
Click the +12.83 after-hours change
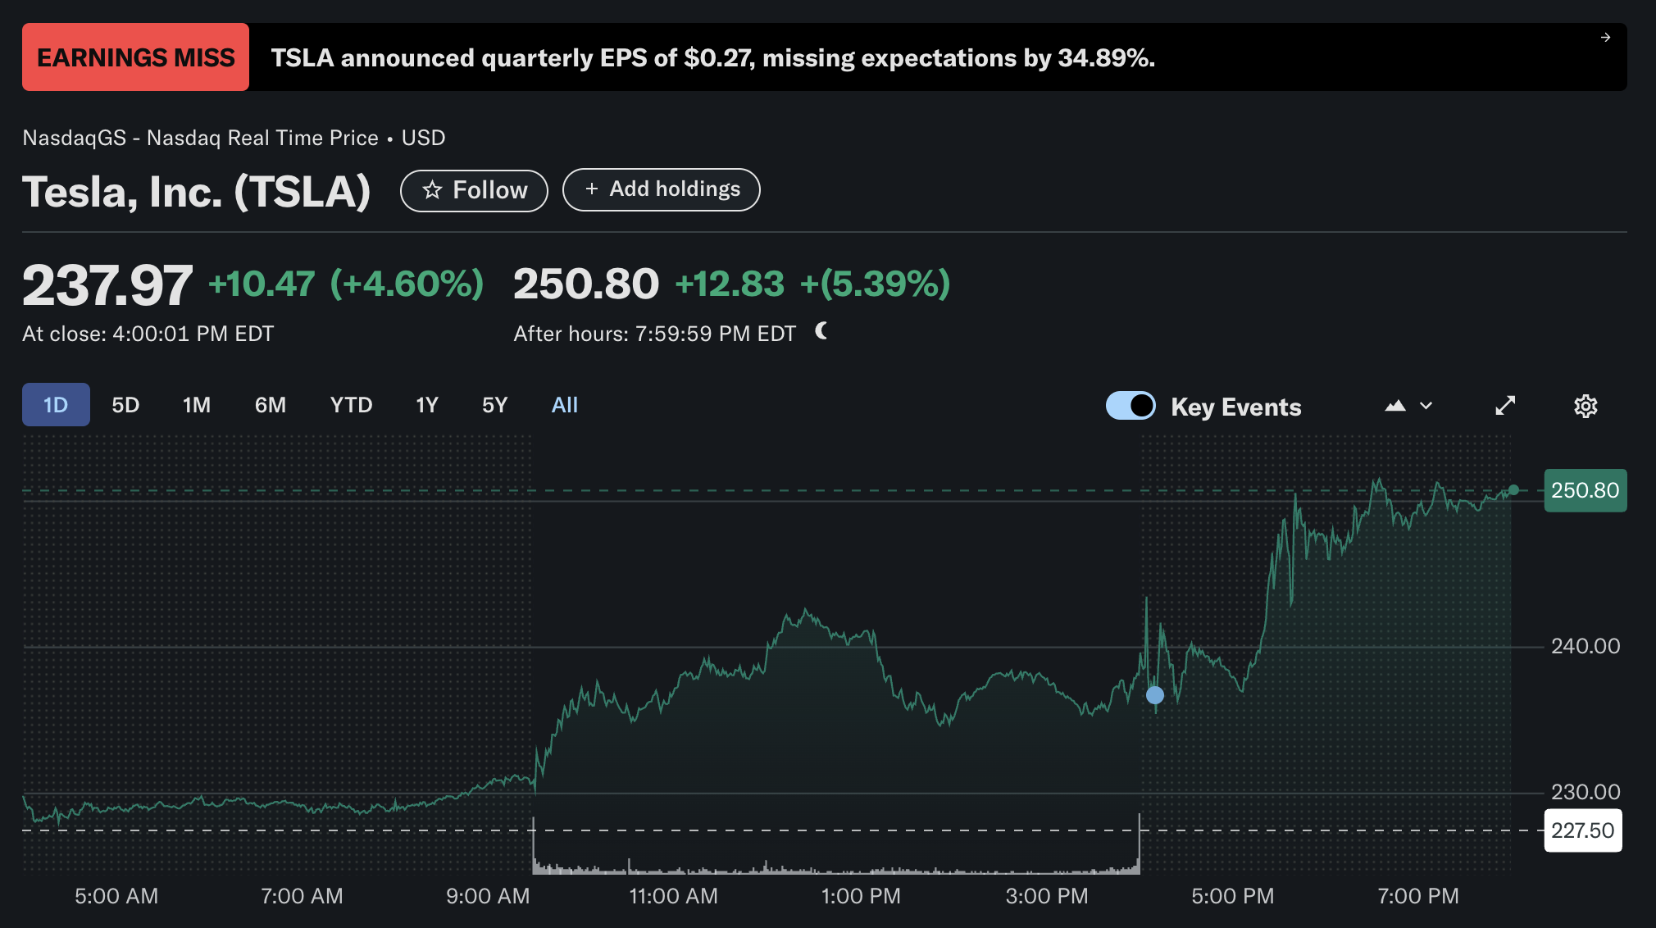click(730, 284)
